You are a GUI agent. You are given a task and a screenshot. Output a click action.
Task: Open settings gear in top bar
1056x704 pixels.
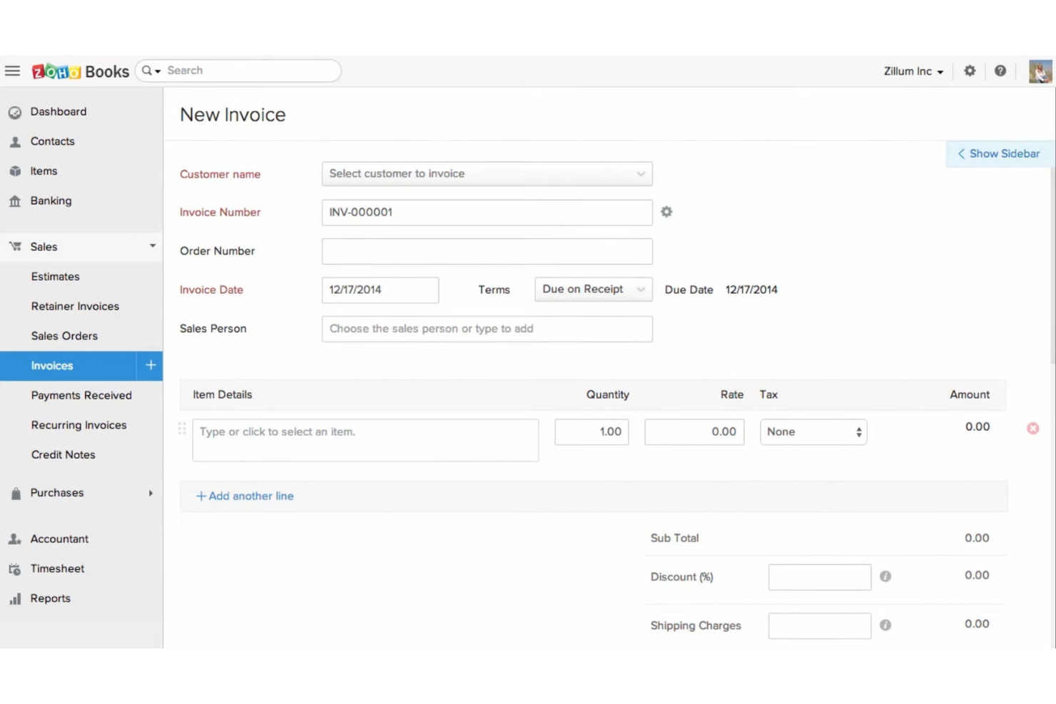click(x=970, y=71)
